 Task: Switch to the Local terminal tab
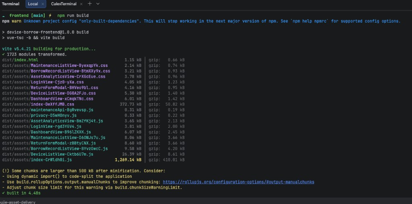click(33, 4)
